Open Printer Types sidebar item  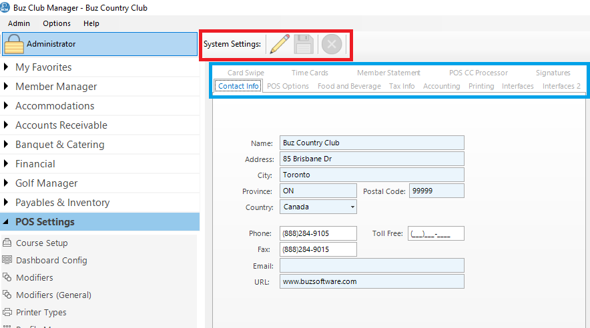pos(41,313)
